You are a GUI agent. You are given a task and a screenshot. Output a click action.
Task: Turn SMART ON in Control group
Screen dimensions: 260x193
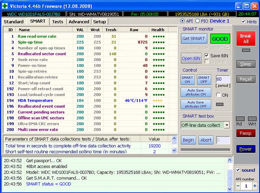click(x=187, y=80)
